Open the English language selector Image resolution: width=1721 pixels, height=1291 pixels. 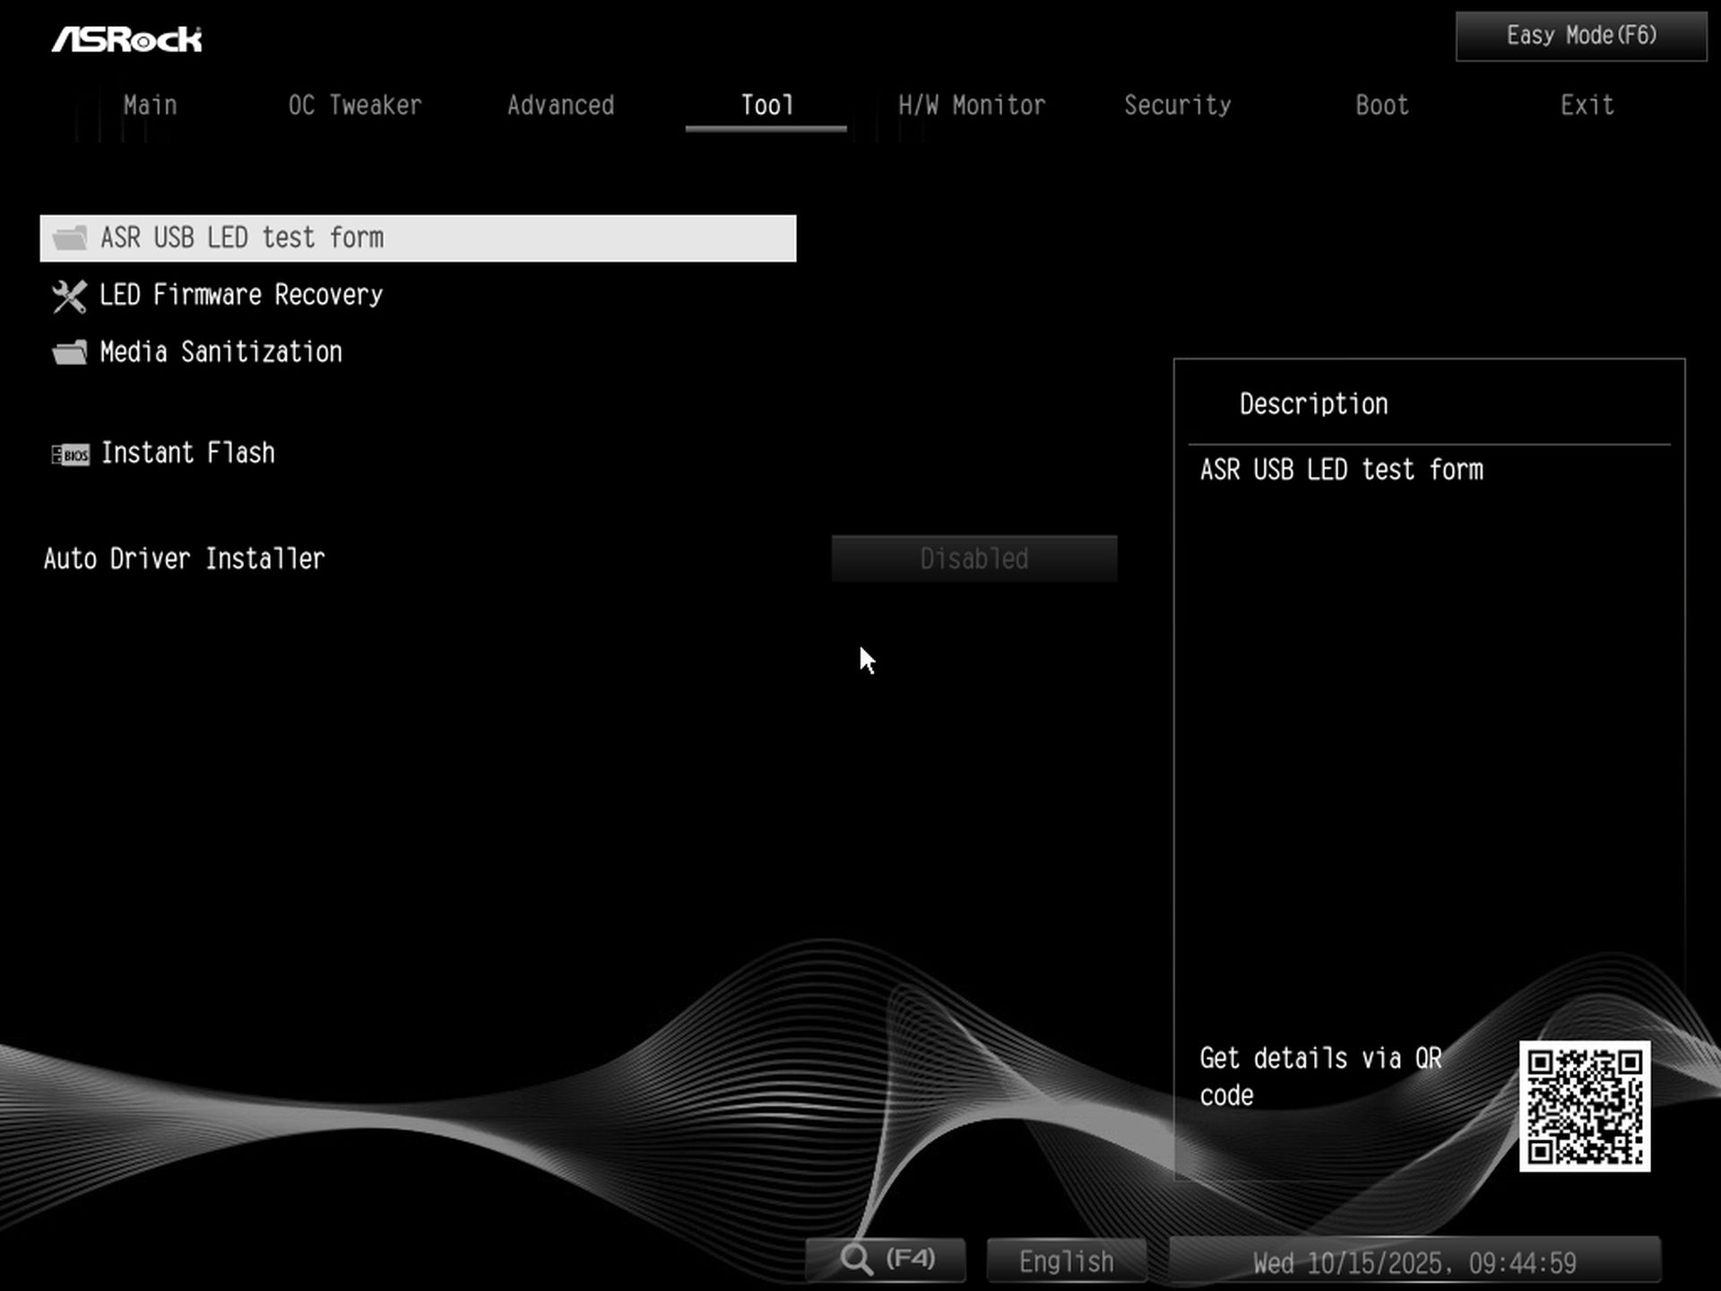[1065, 1260]
